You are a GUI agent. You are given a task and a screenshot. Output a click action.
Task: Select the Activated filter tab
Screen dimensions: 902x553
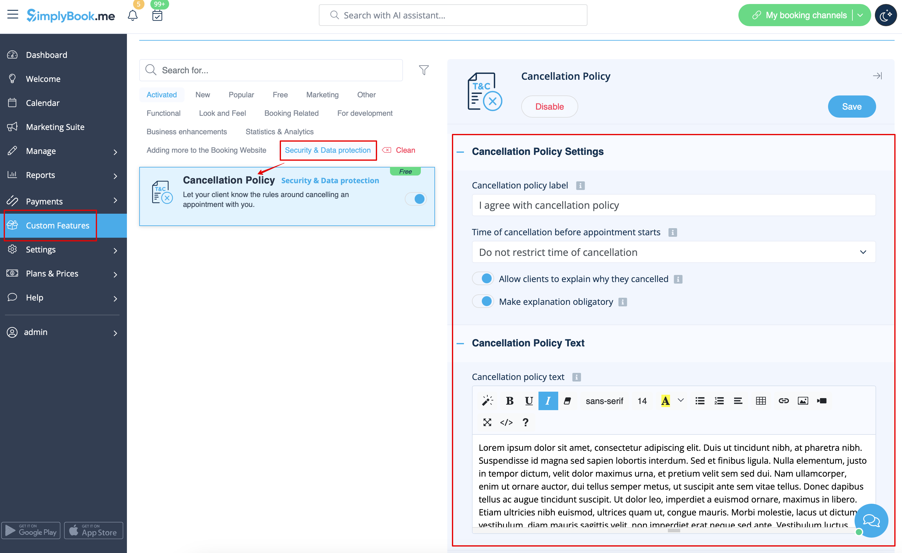coord(161,95)
